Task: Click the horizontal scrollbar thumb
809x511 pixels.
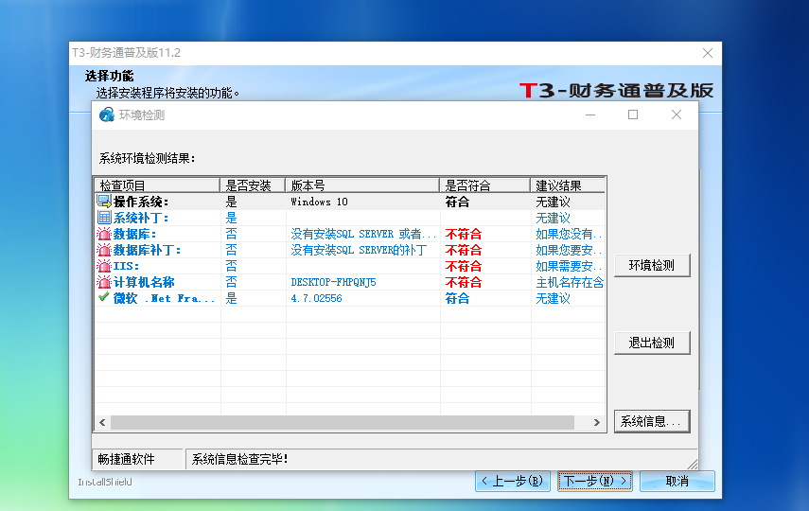Action: 343,422
